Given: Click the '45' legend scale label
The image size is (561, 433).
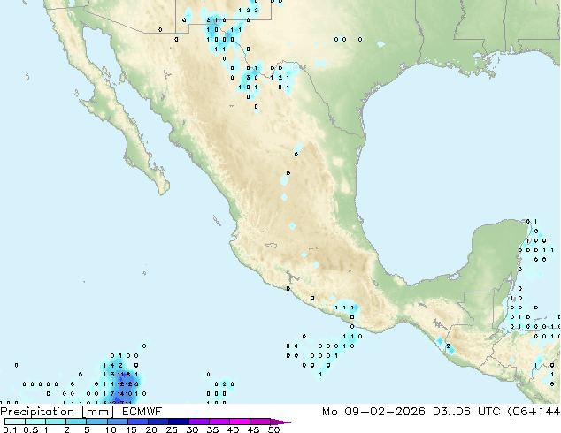Looking at the screenshot, I should pos(253,429).
